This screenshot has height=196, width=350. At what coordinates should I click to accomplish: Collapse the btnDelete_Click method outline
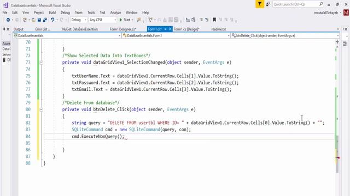point(42,109)
